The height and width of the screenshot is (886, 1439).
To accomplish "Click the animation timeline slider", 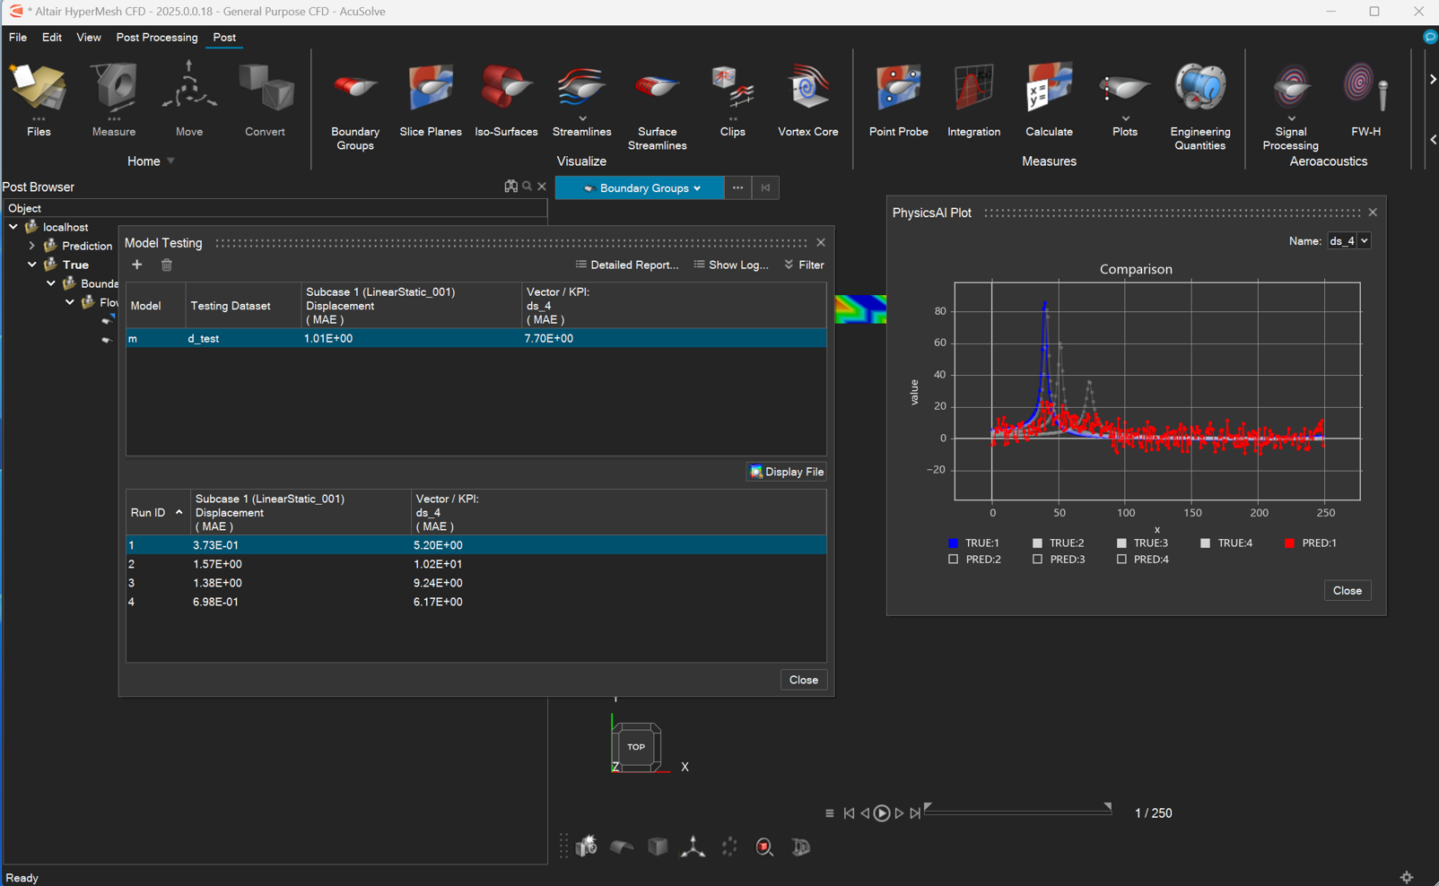I will click(x=1017, y=811).
